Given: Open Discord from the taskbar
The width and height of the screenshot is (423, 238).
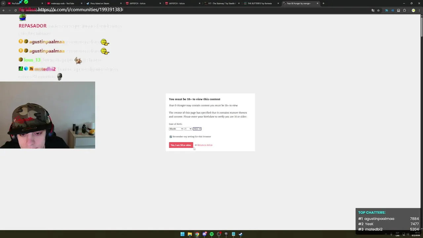Looking at the screenshot, I should [x=204, y=234].
